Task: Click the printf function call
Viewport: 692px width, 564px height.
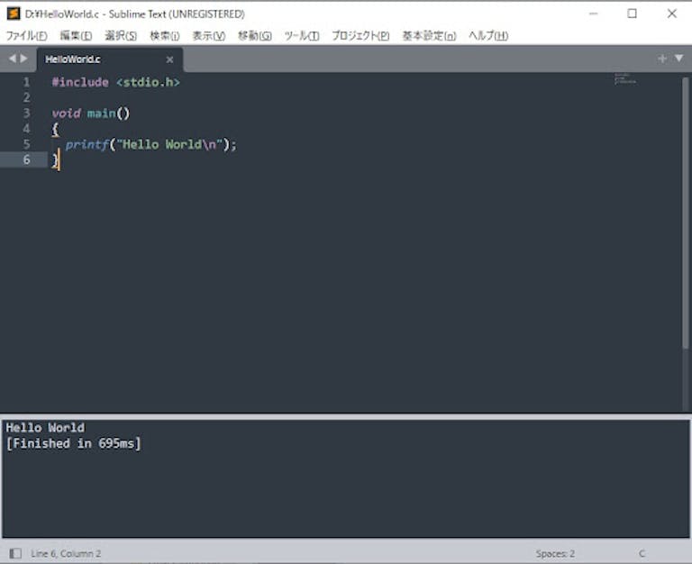Action: (x=86, y=144)
